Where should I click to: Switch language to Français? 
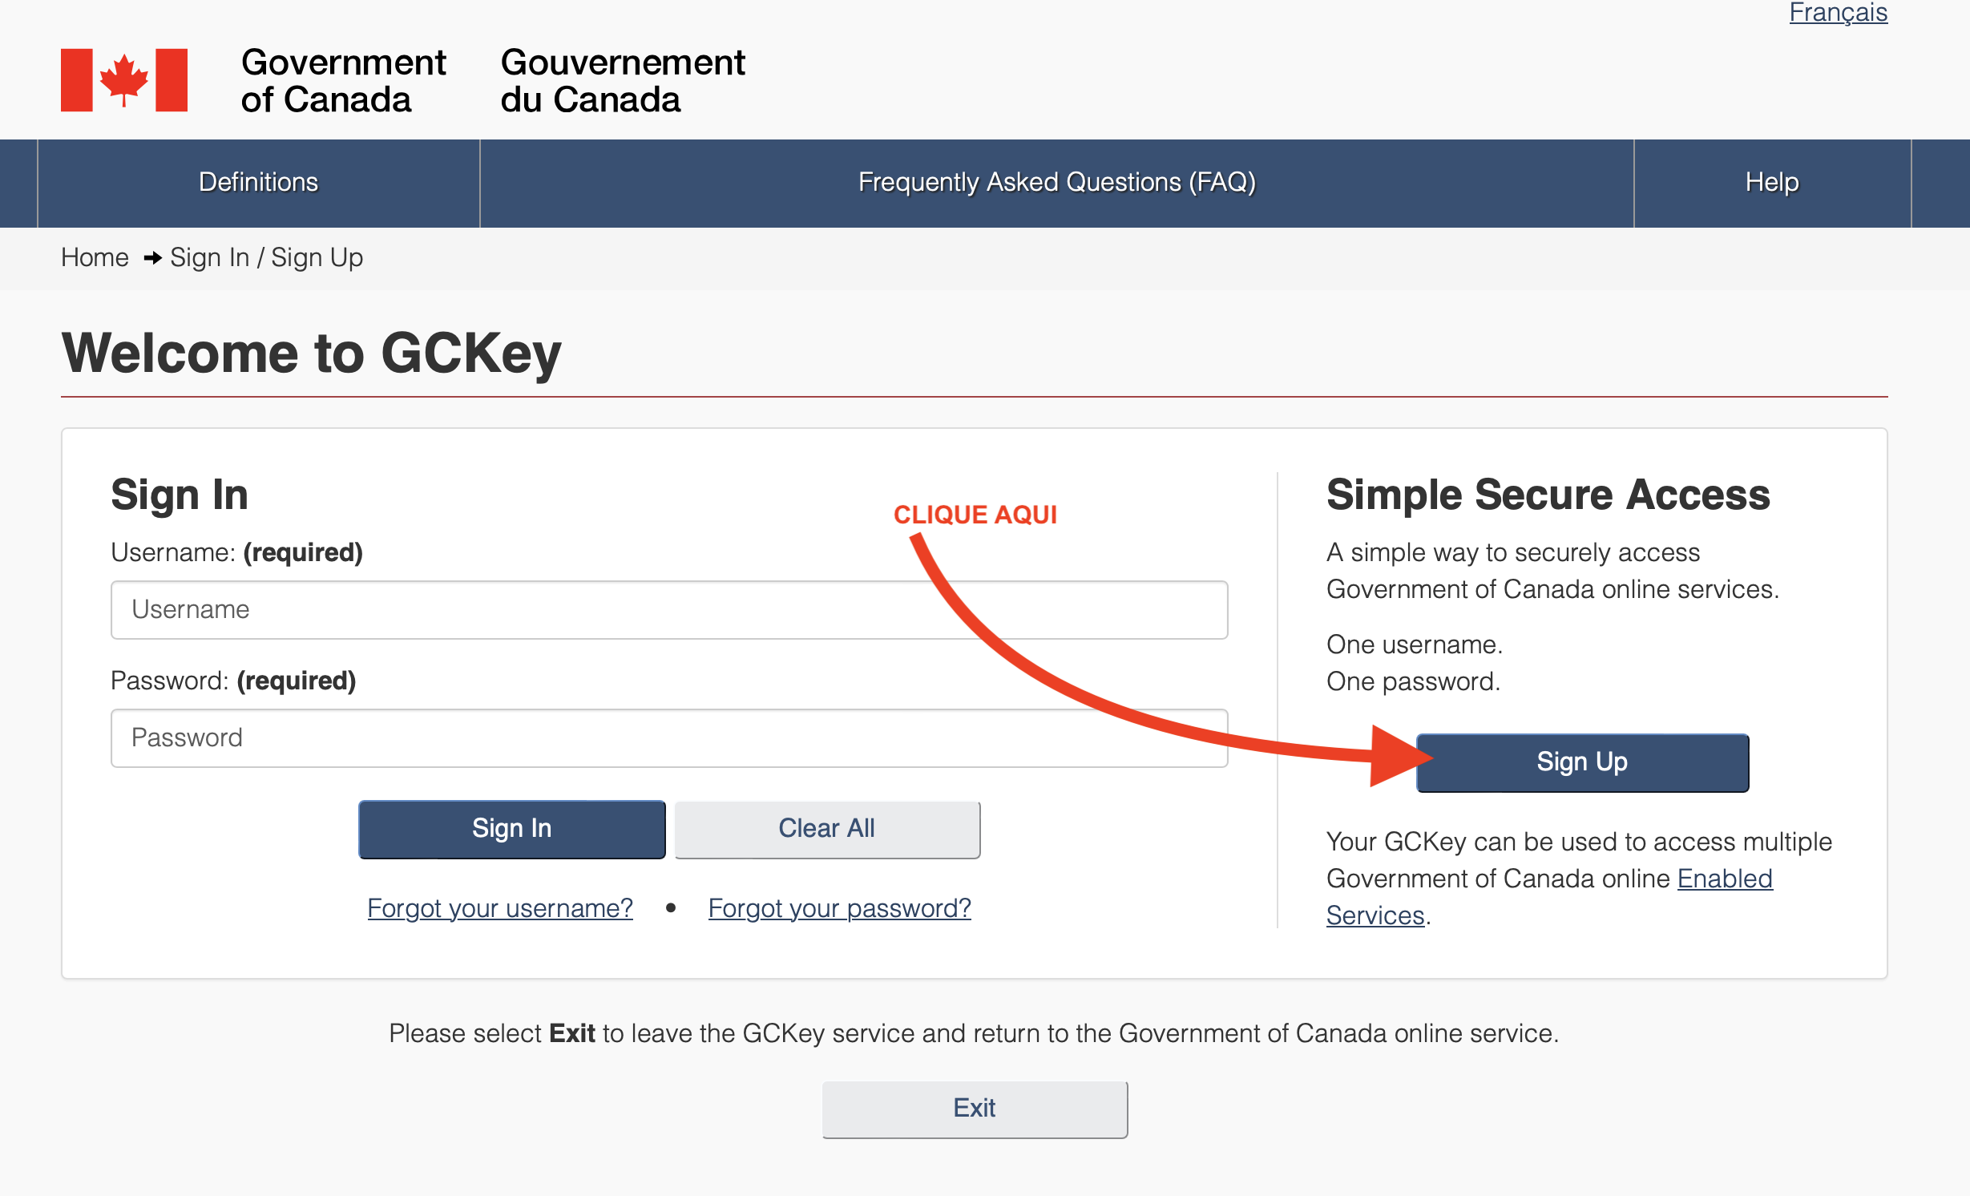tap(1839, 13)
